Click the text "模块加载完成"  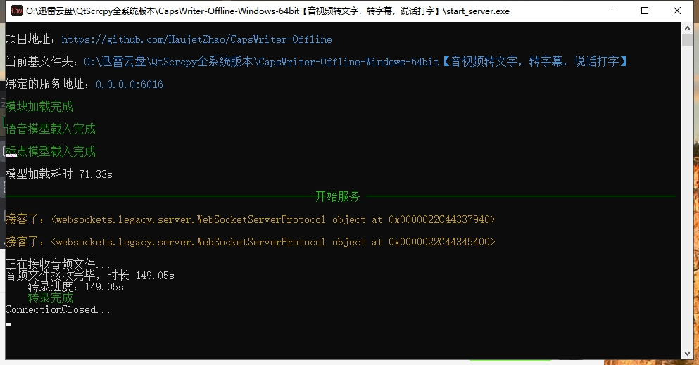[39, 106]
